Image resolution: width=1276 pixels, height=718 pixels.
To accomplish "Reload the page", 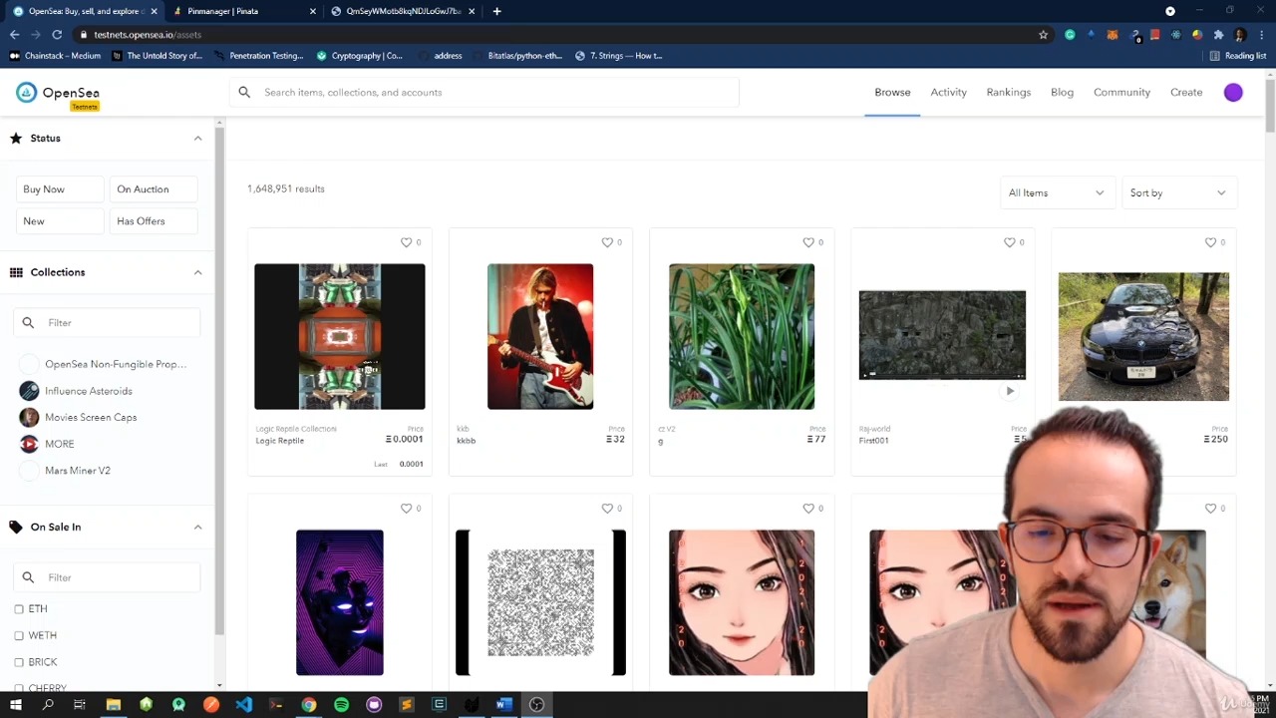I will pyautogui.click(x=57, y=35).
